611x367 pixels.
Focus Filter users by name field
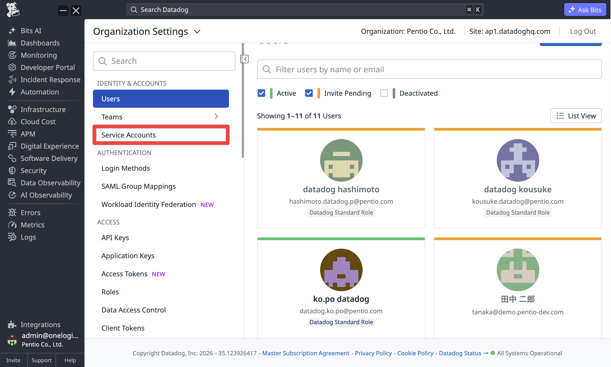click(429, 69)
